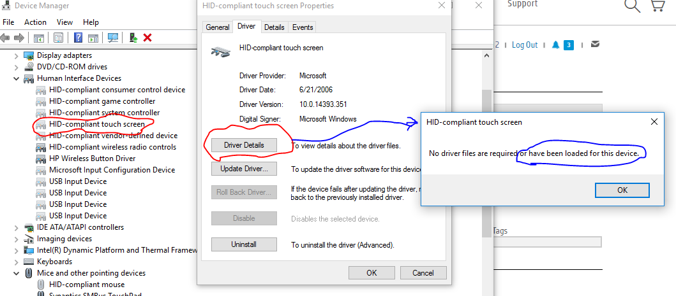This screenshot has height=296, width=676.
Task: Expand the IDE ATA/ATAPI controllers node
Action: click(17, 227)
